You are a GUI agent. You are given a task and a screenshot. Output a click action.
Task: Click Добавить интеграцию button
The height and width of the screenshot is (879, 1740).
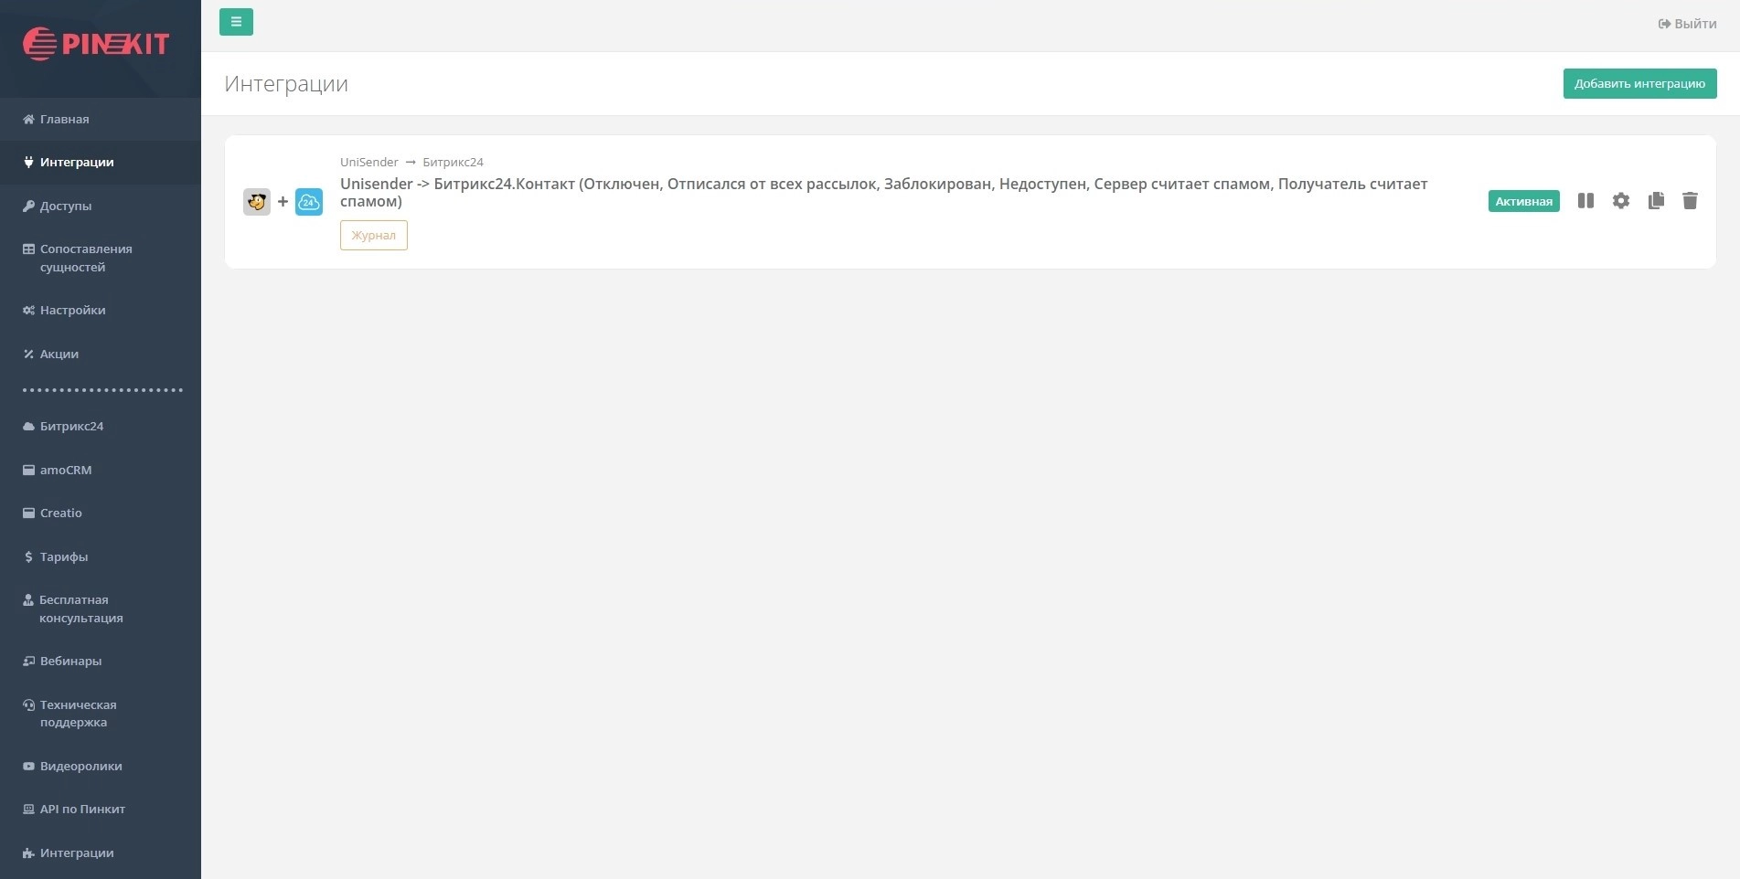point(1639,83)
